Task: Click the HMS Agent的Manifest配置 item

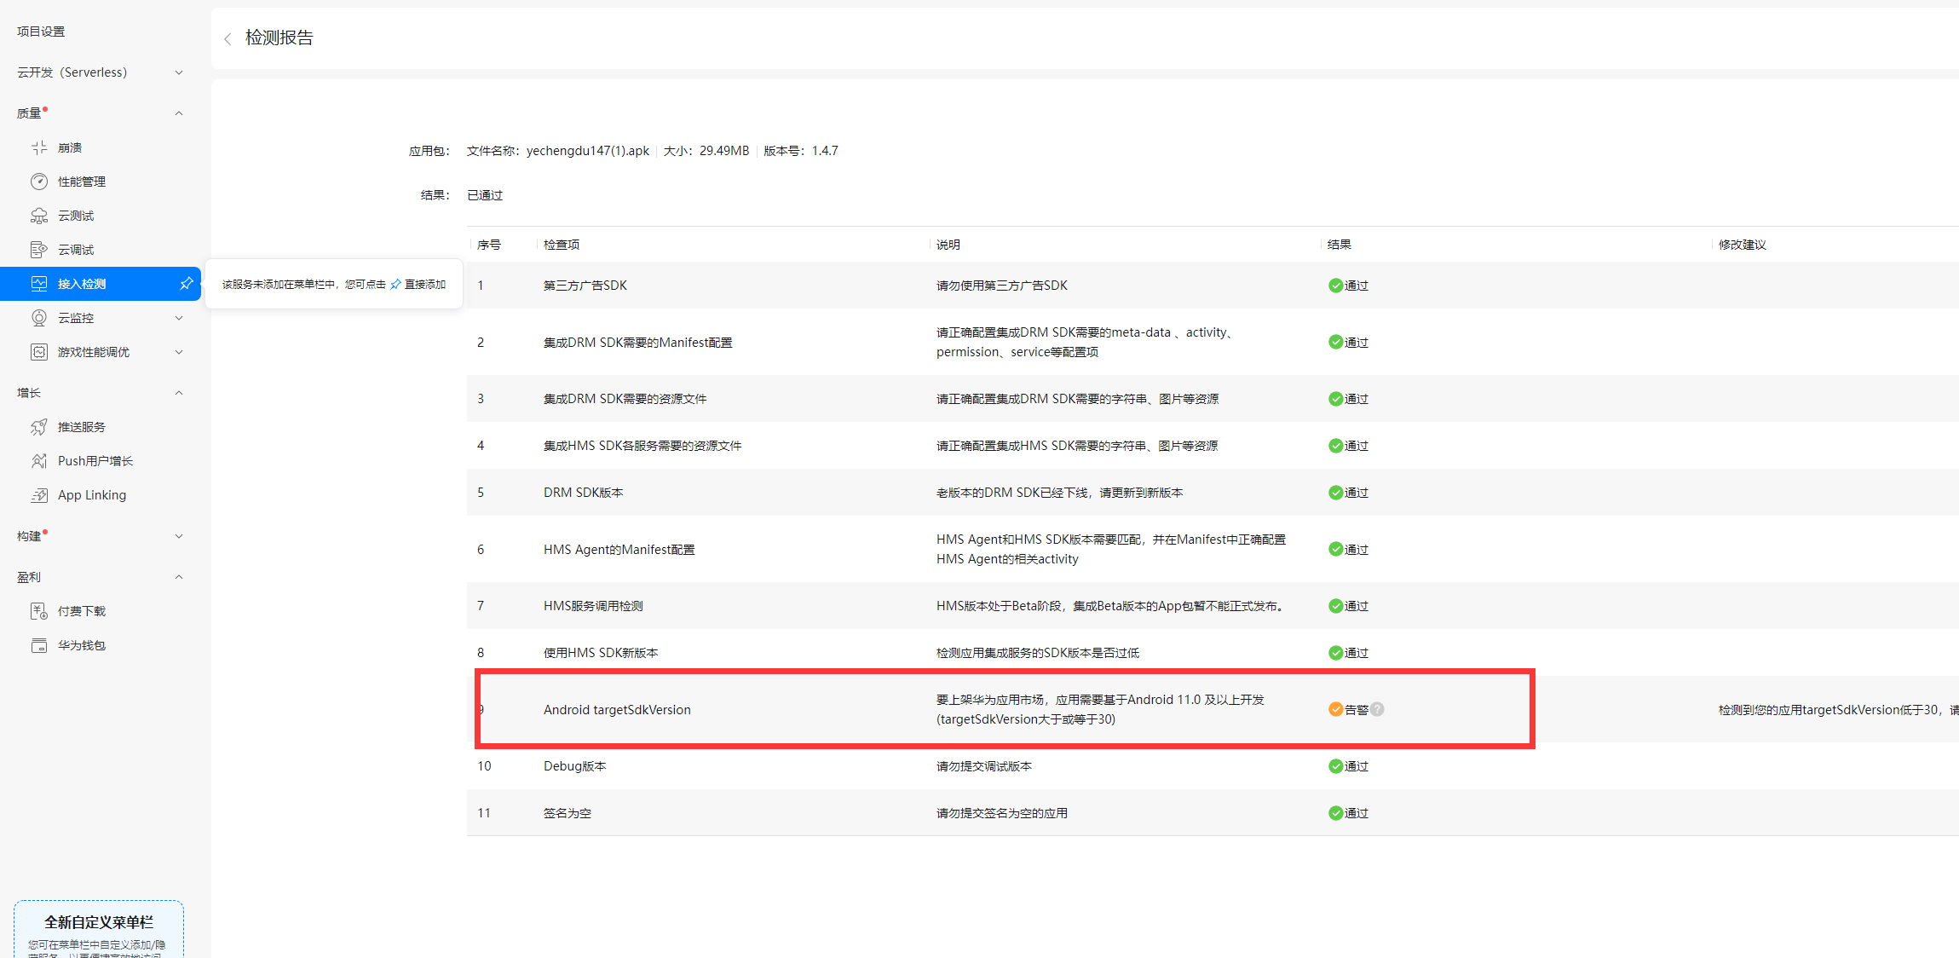Action: click(x=619, y=550)
